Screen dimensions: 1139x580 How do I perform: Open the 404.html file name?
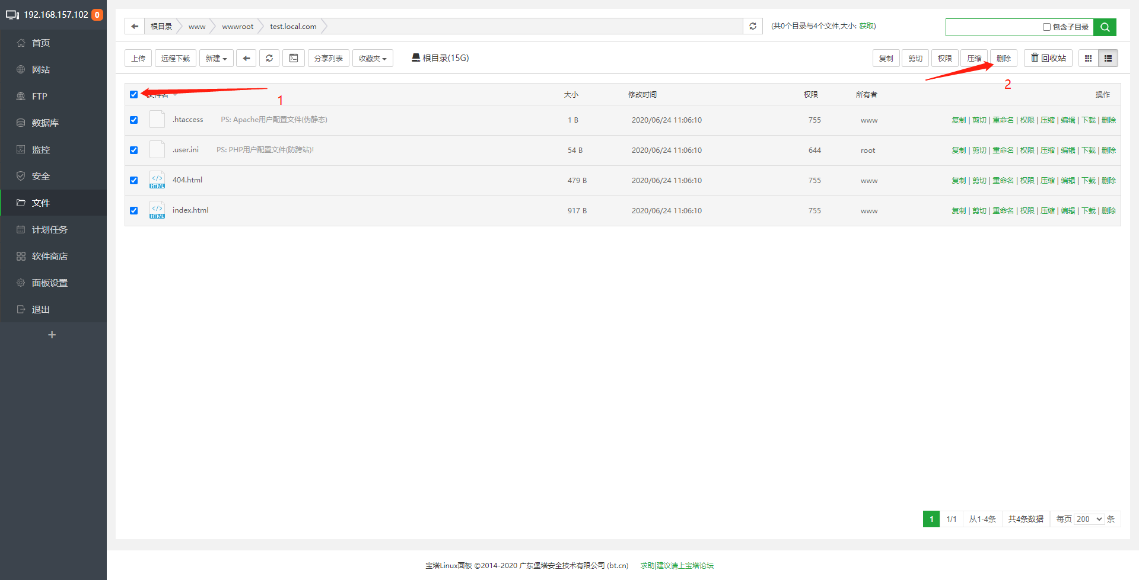tap(187, 180)
